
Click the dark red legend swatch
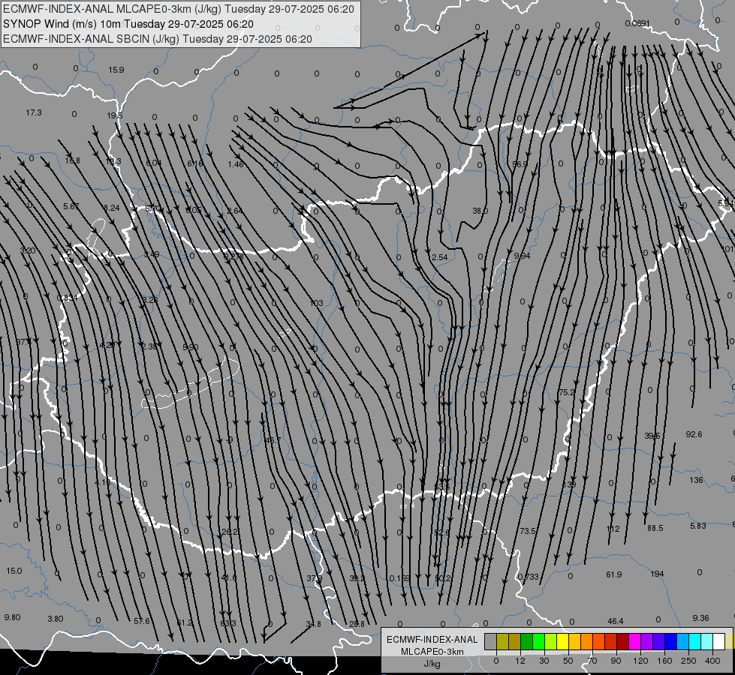point(623,641)
